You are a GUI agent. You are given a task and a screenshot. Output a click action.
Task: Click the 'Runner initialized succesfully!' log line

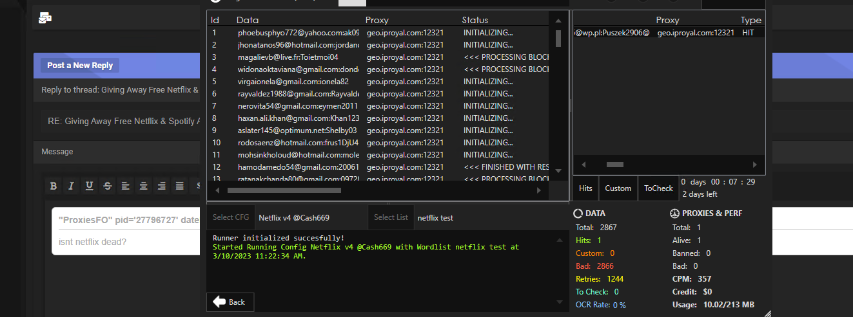coord(278,238)
